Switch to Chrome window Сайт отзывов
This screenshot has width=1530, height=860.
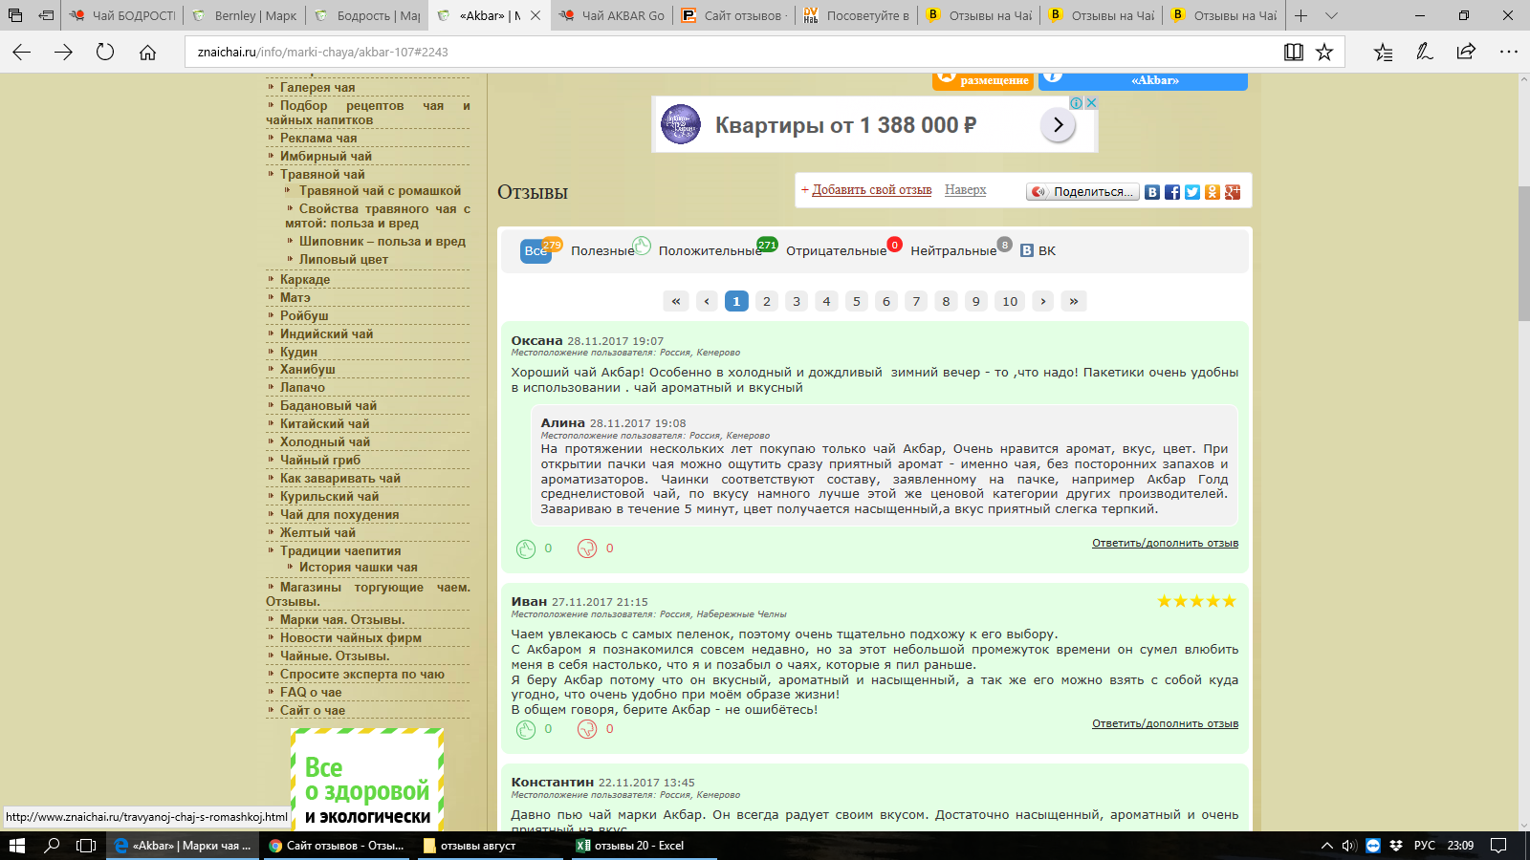click(337, 846)
